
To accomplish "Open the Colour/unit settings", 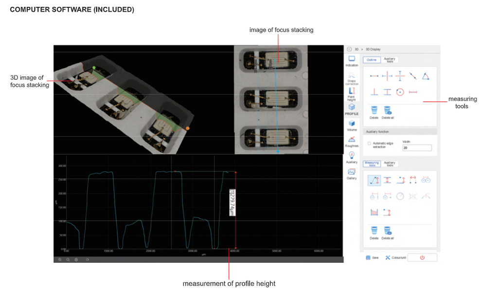I will tap(395, 257).
